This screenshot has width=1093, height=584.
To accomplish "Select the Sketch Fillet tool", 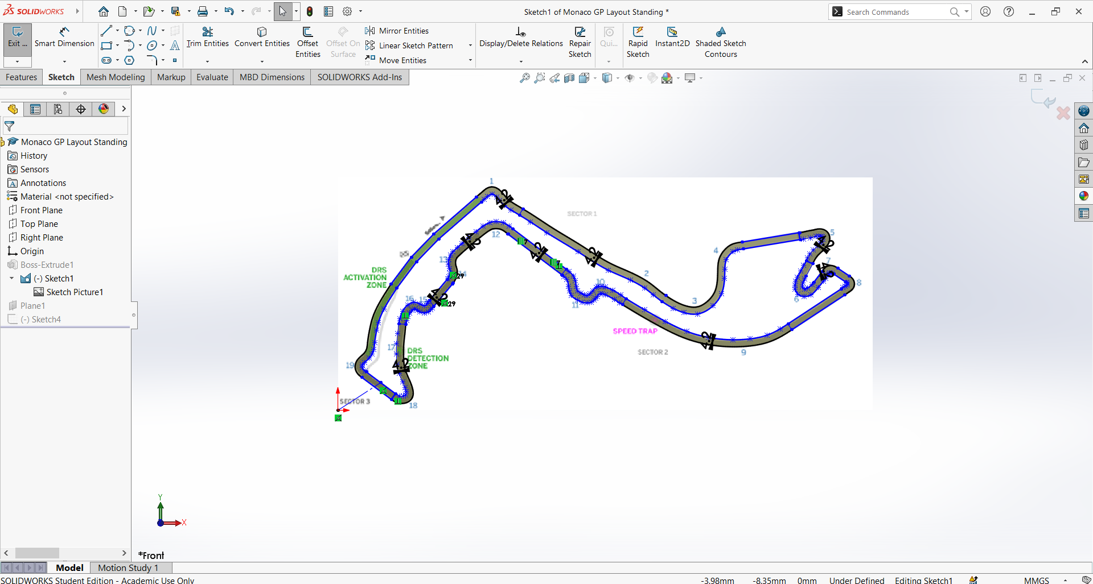I will pos(152,60).
